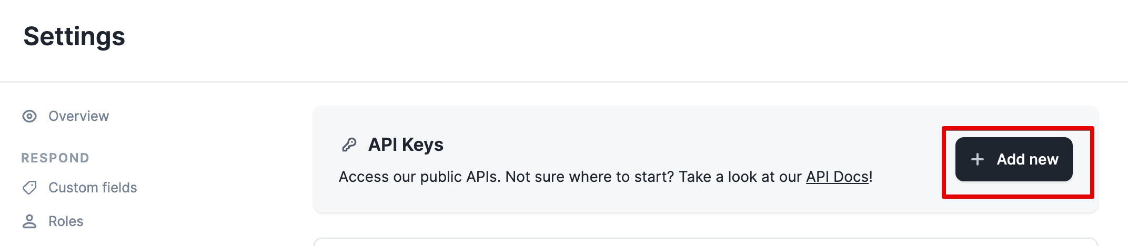Click the exclamation mark after API Docs

(871, 177)
